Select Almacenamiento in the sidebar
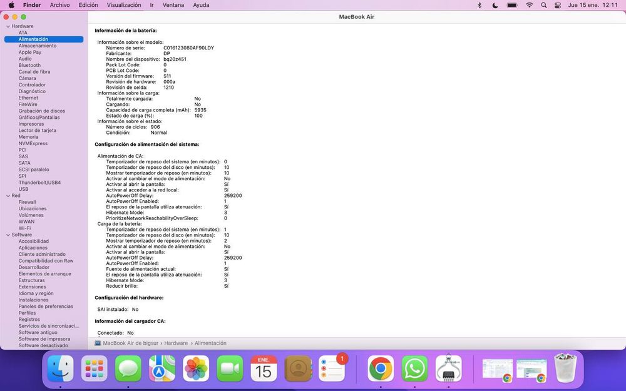This screenshot has width=626, height=391. [38, 46]
